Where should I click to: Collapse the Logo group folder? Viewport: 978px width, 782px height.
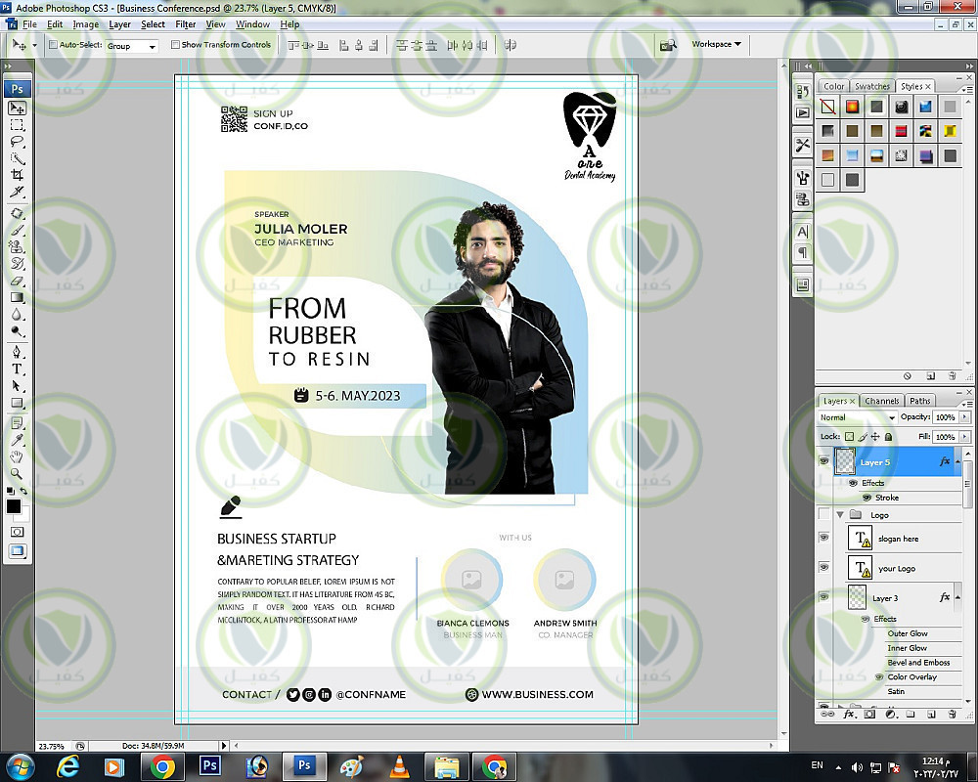(x=840, y=515)
